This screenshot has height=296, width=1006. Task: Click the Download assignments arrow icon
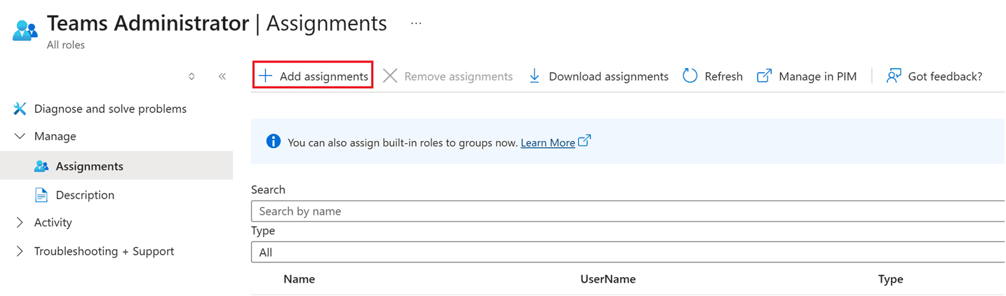tap(535, 76)
